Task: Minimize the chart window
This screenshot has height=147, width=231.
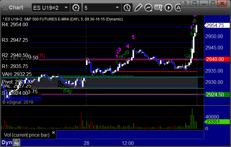Action: point(204,3)
